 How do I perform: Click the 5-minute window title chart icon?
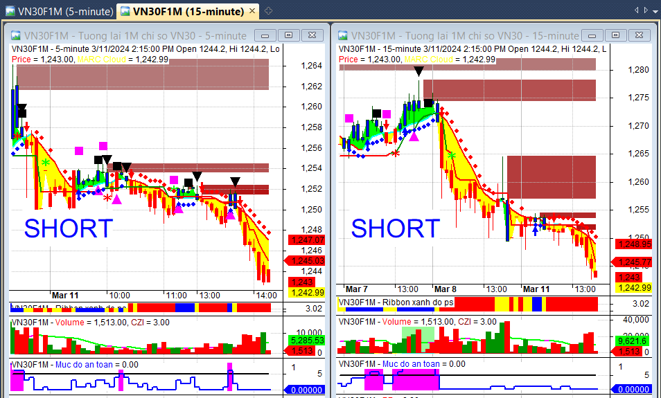pos(16,35)
